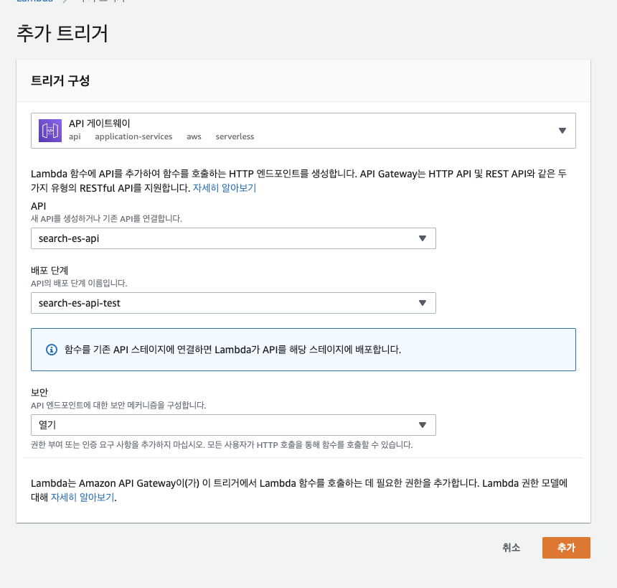Open the 보안 security dropdown showing 열기

[233, 425]
